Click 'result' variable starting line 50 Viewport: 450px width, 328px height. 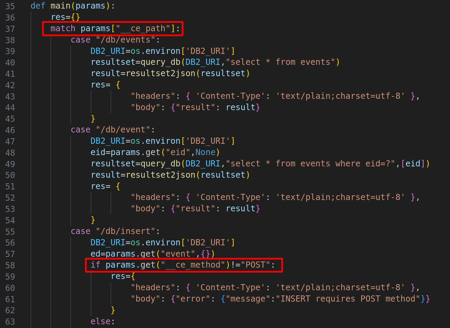(105, 175)
